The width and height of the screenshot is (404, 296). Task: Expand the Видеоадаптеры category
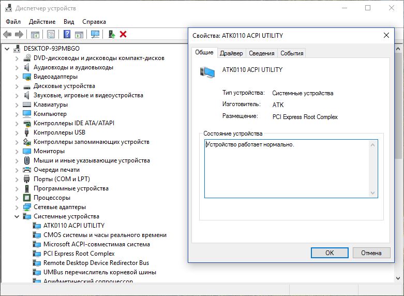pos(17,77)
